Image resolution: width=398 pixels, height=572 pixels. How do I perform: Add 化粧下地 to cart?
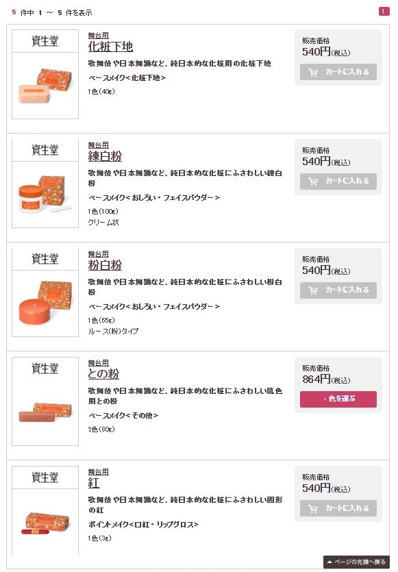point(338,72)
